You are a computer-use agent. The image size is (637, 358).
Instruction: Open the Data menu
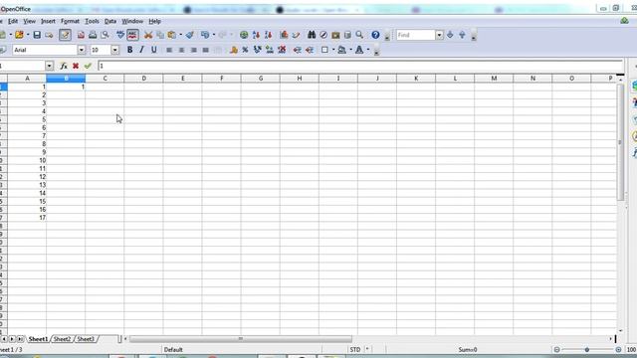[x=110, y=21]
